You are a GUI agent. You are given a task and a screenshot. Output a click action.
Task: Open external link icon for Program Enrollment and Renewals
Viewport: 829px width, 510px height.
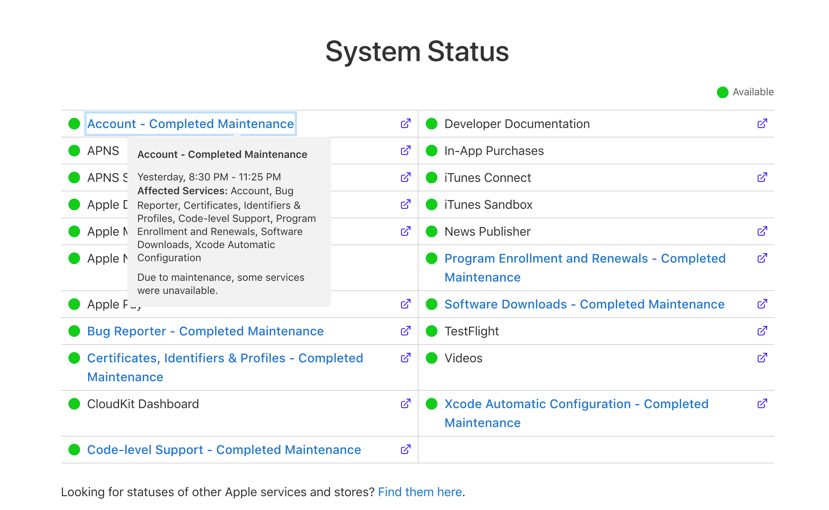762,258
